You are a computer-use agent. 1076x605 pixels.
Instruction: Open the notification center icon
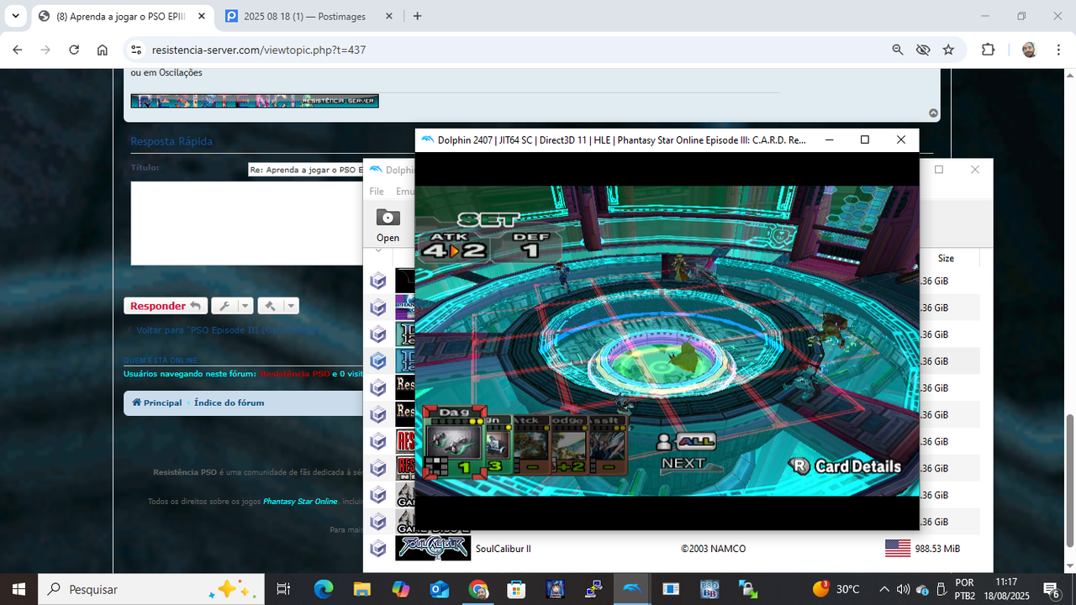pyautogui.click(x=1051, y=589)
